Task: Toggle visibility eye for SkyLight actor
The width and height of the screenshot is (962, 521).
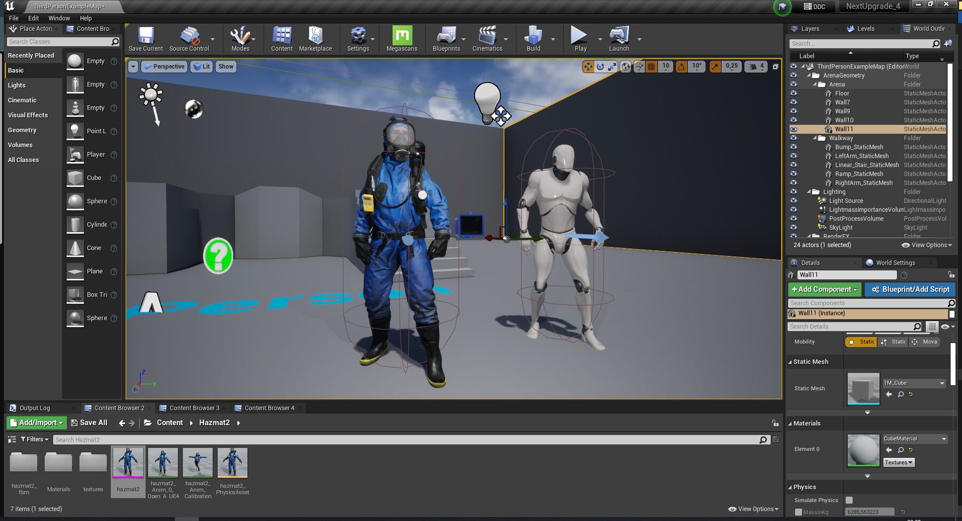Action: 794,227
